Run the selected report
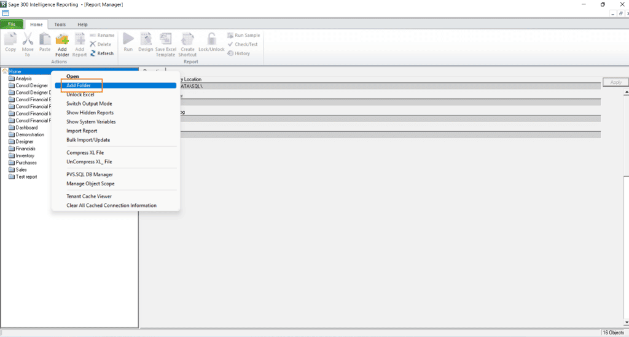This screenshot has height=337, width=629. [x=128, y=42]
